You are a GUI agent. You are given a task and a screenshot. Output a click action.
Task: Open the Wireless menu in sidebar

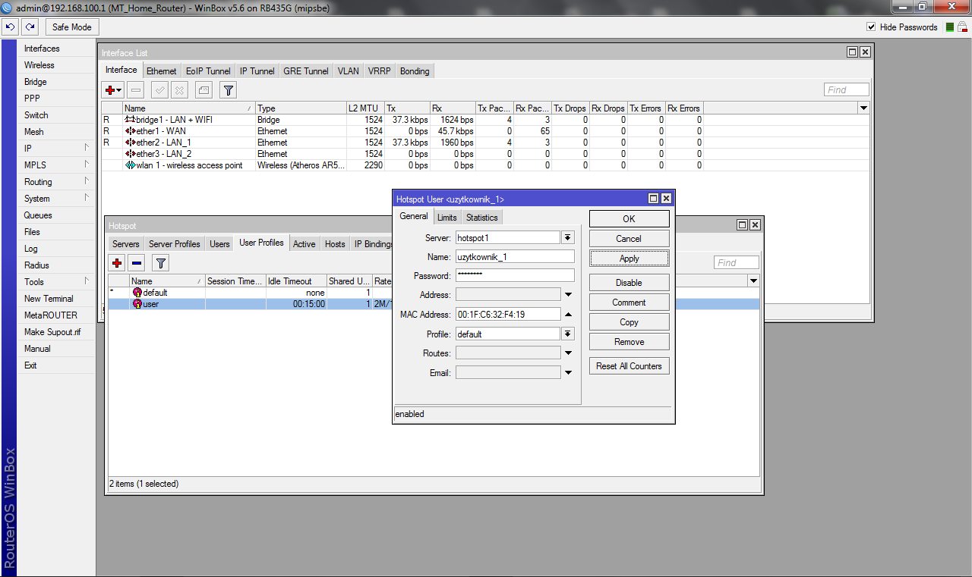tap(39, 65)
